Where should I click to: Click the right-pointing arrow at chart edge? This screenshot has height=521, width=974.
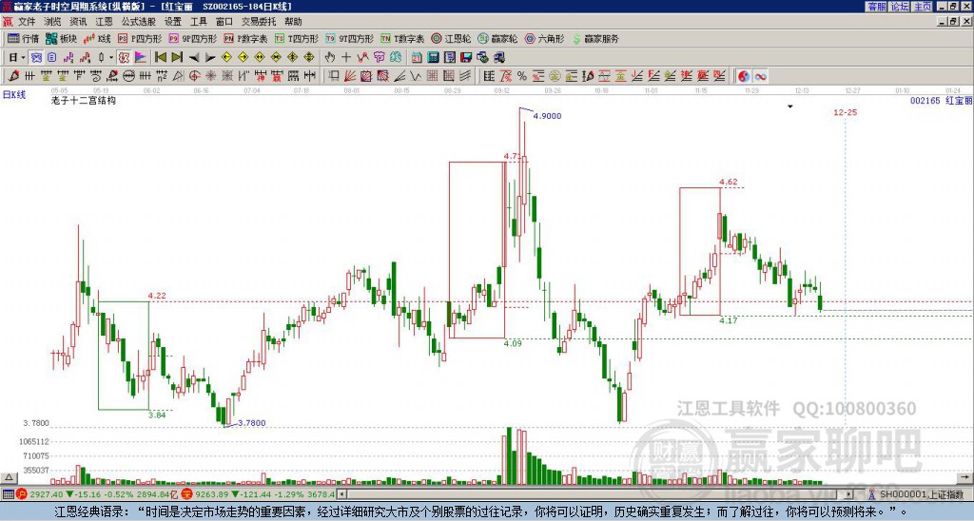tap(964, 477)
